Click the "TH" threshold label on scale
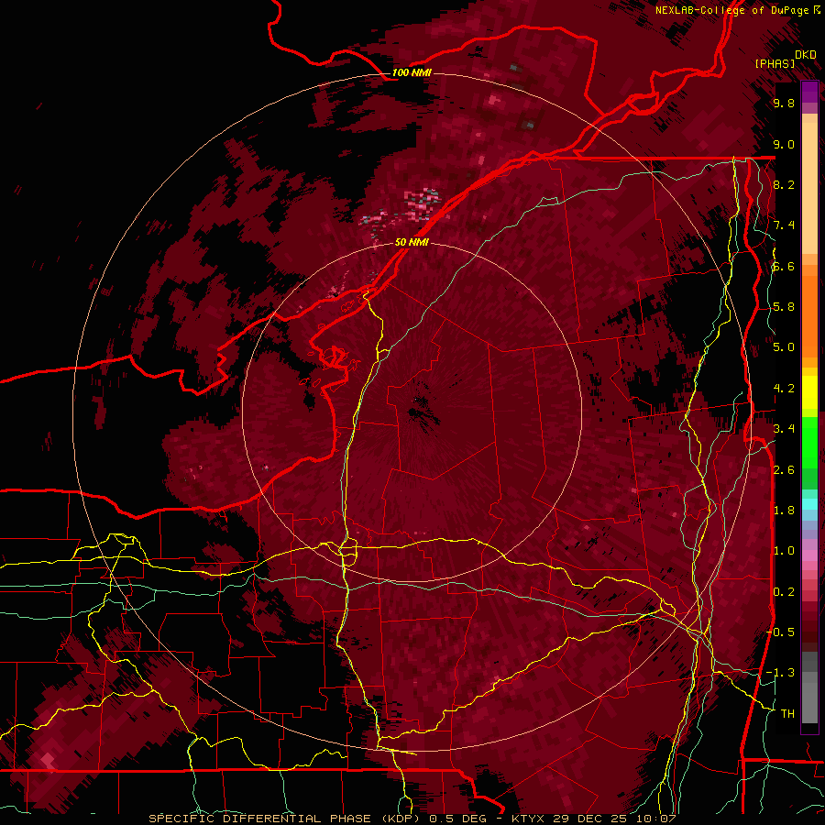 (x=787, y=714)
